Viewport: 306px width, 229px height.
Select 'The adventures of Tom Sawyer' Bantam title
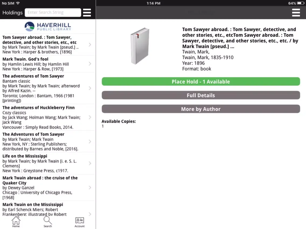(x=33, y=76)
